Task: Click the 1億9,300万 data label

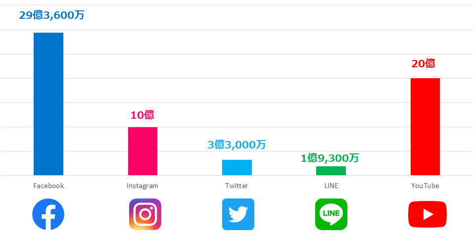Action: [330, 158]
